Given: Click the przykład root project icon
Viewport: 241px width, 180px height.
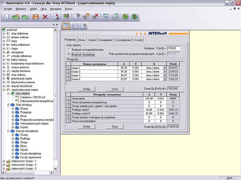Looking at the screenshot, I should tap(4, 30).
